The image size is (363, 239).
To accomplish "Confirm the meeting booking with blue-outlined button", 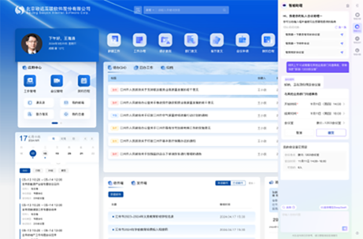I will (331, 133).
